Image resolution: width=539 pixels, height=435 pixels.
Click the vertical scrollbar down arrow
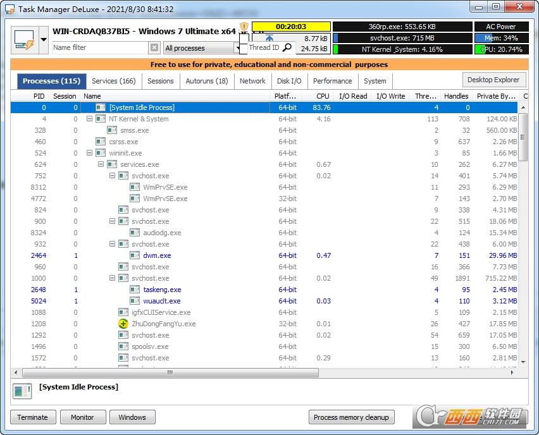coord(523,362)
